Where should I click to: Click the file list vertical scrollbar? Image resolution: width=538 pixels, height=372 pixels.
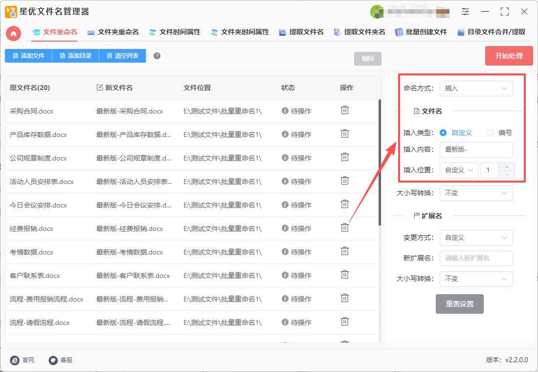380,163
